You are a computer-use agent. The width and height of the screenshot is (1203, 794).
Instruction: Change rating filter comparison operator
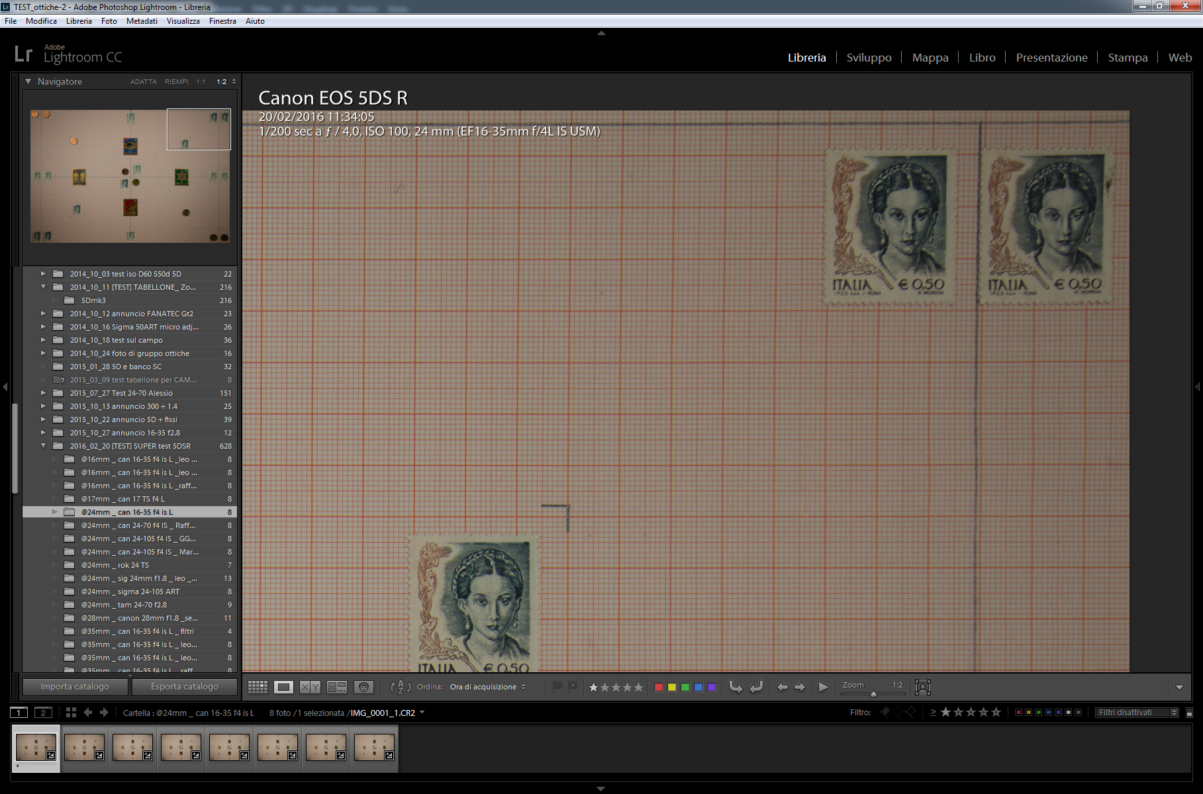point(934,713)
